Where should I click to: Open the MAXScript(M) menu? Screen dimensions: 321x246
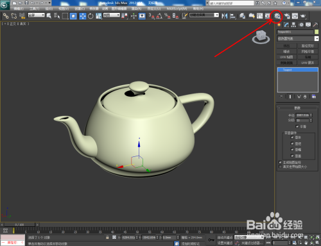tap(177, 8)
